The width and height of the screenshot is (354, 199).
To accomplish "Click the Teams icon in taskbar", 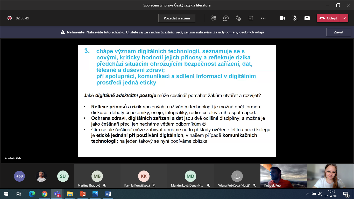I will pyautogui.click(x=57, y=194).
